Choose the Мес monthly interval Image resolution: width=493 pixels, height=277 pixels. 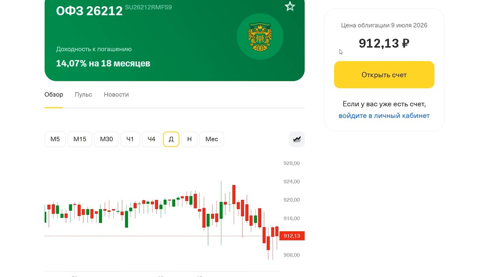(211, 139)
